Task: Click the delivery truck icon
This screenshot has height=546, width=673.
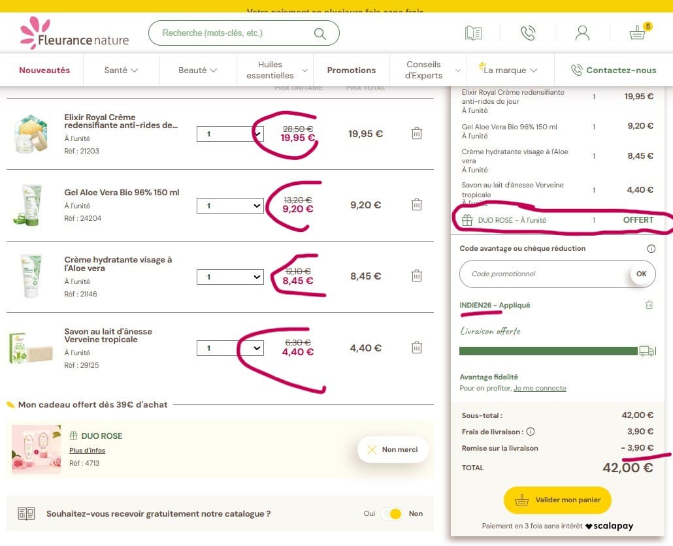Action: point(648,351)
